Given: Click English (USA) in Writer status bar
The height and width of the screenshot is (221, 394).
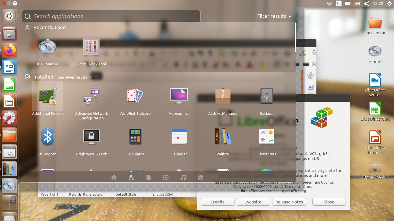Looking at the screenshot, I should click(163, 195).
